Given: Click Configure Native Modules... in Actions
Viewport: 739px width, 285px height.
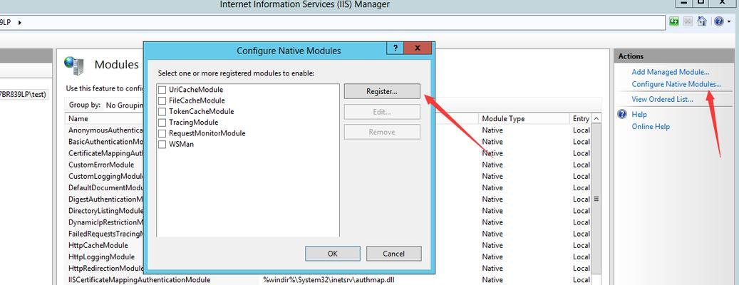Looking at the screenshot, I should (x=676, y=84).
